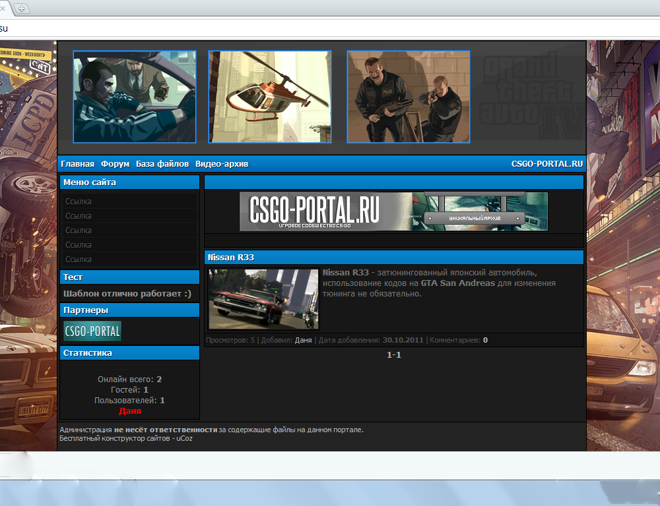The height and width of the screenshot is (506, 660).
Task: Click fifth Ссылка in site menu
Action: coord(129,260)
